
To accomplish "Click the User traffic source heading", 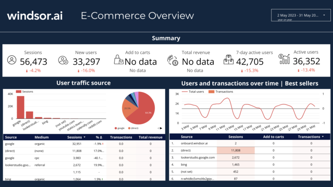I will [83, 83].
